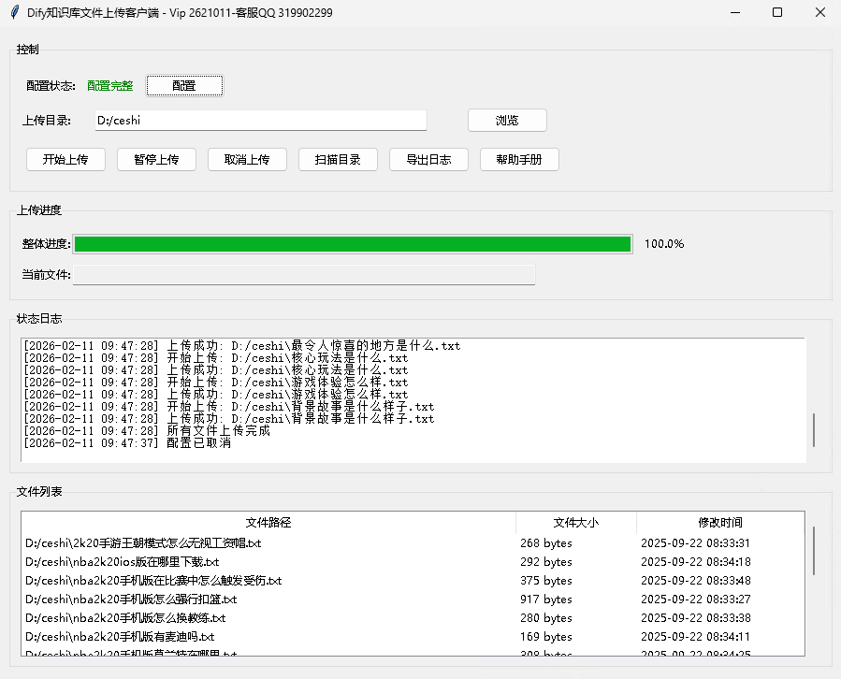This screenshot has width=841, height=679.
Task: Click the 浏览 browse button
Action: point(506,120)
